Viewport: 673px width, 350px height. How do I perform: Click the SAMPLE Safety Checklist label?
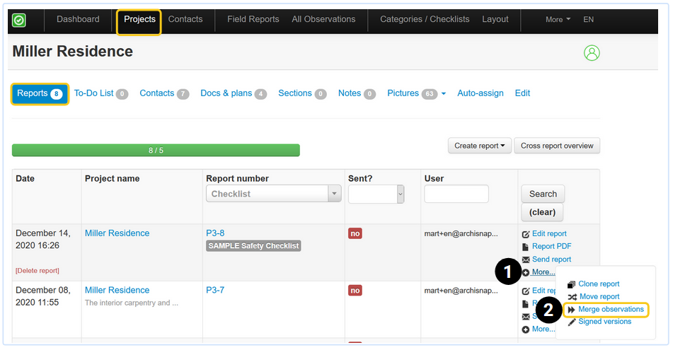coord(253,246)
